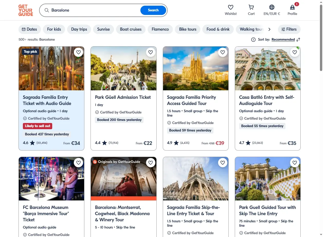Click the Park Güell admission photo
The image size is (323, 237).
pos(123,68)
